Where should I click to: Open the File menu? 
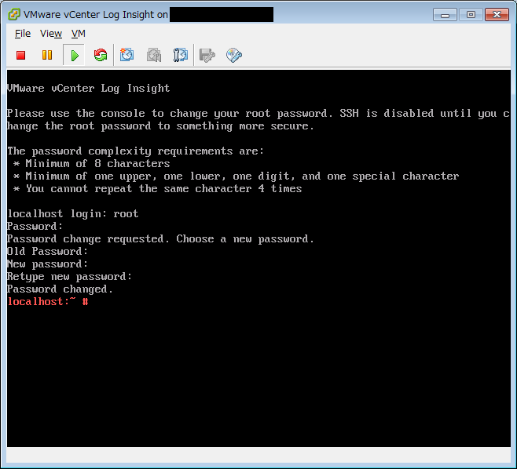[x=23, y=33]
